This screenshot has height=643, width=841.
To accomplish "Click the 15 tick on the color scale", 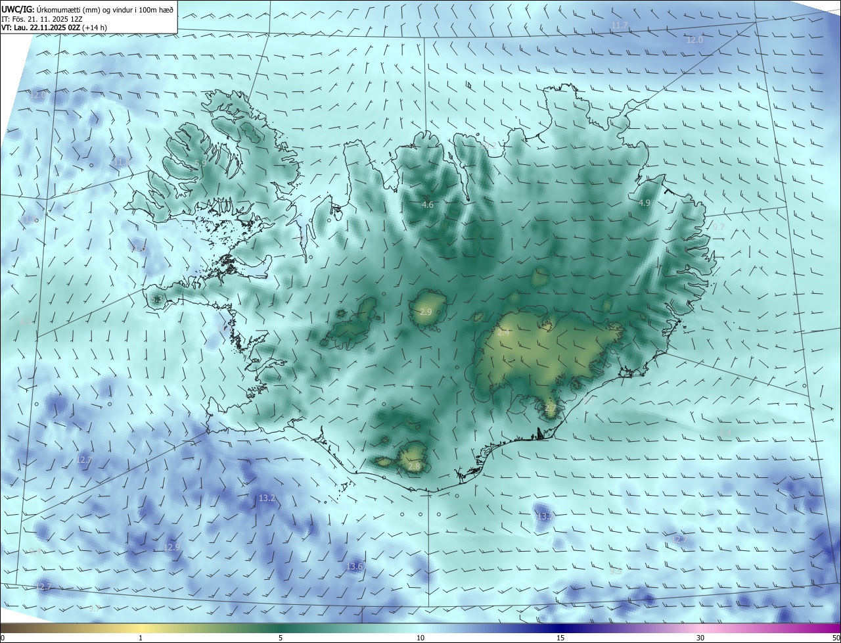I will coord(560,638).
